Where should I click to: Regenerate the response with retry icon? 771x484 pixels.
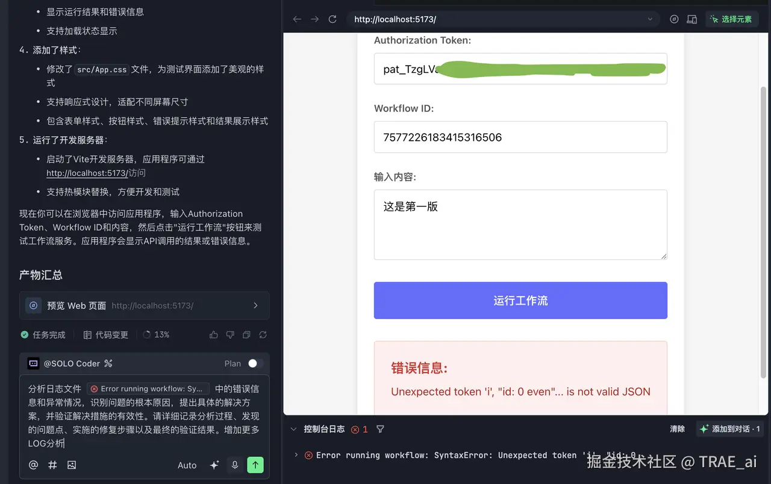(x=263, y=335)
